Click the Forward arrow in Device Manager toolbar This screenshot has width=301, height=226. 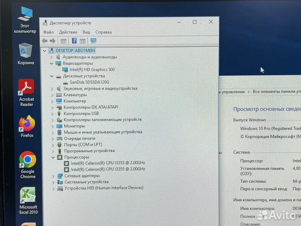click(x=53, y=41)
